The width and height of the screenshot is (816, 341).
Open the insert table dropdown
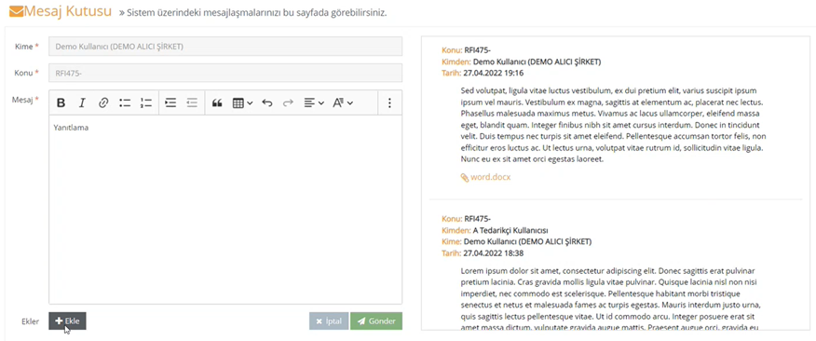tap(242, 103)
